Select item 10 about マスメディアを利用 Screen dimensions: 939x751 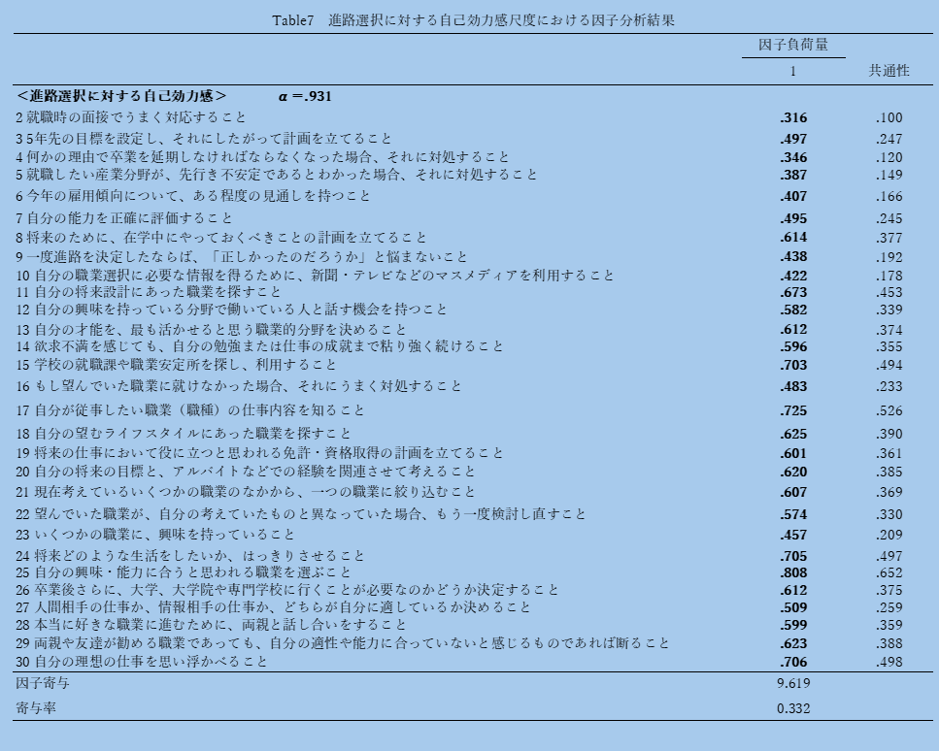pyautogui.click(x=315, y=276)
